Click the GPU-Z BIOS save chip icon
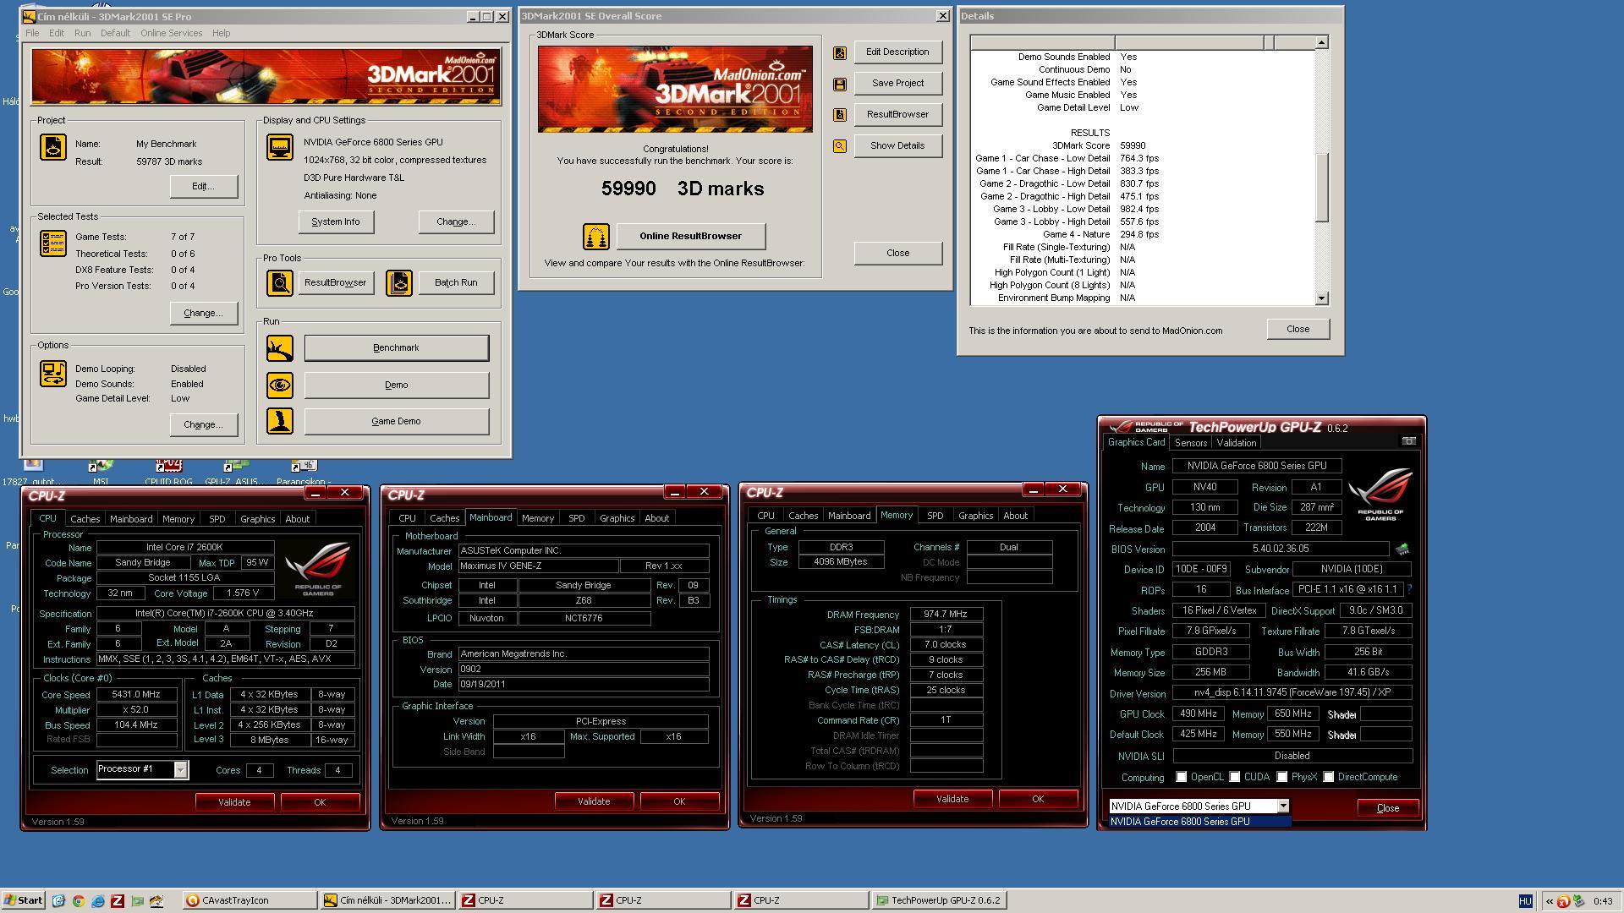1624x913 pixels. click(x=1402, y=549)
